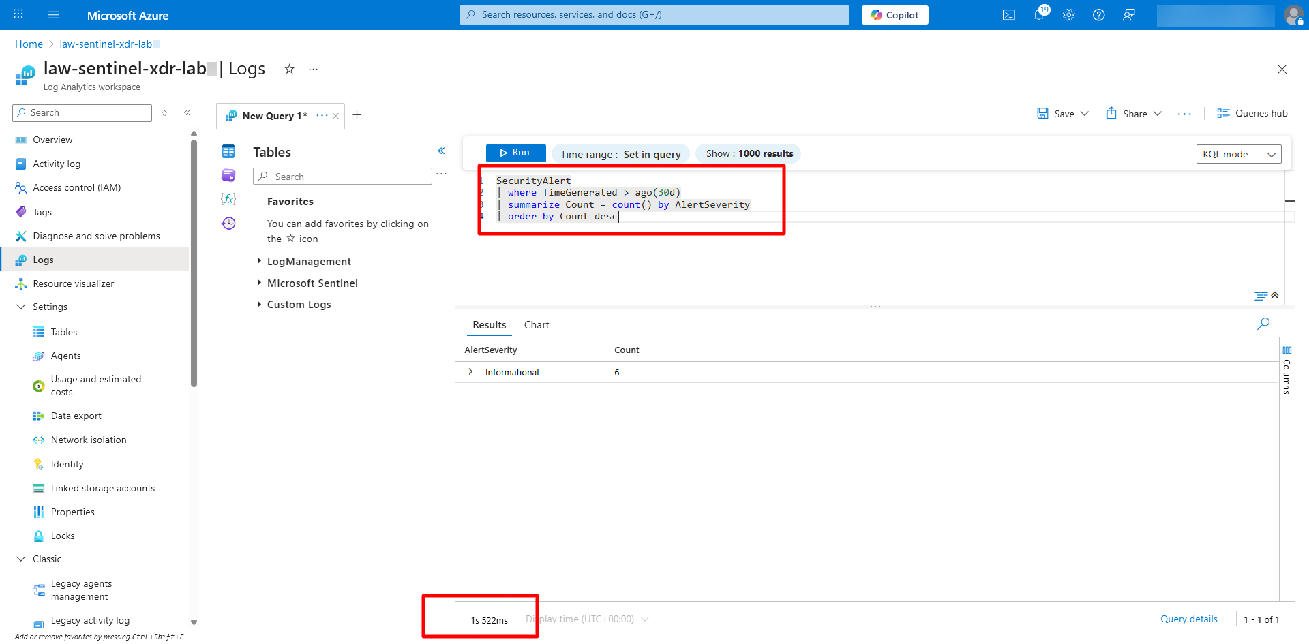Viewport: 1309px width, 644px height.
Task: View Query details
Action: tap(1188, 619)
